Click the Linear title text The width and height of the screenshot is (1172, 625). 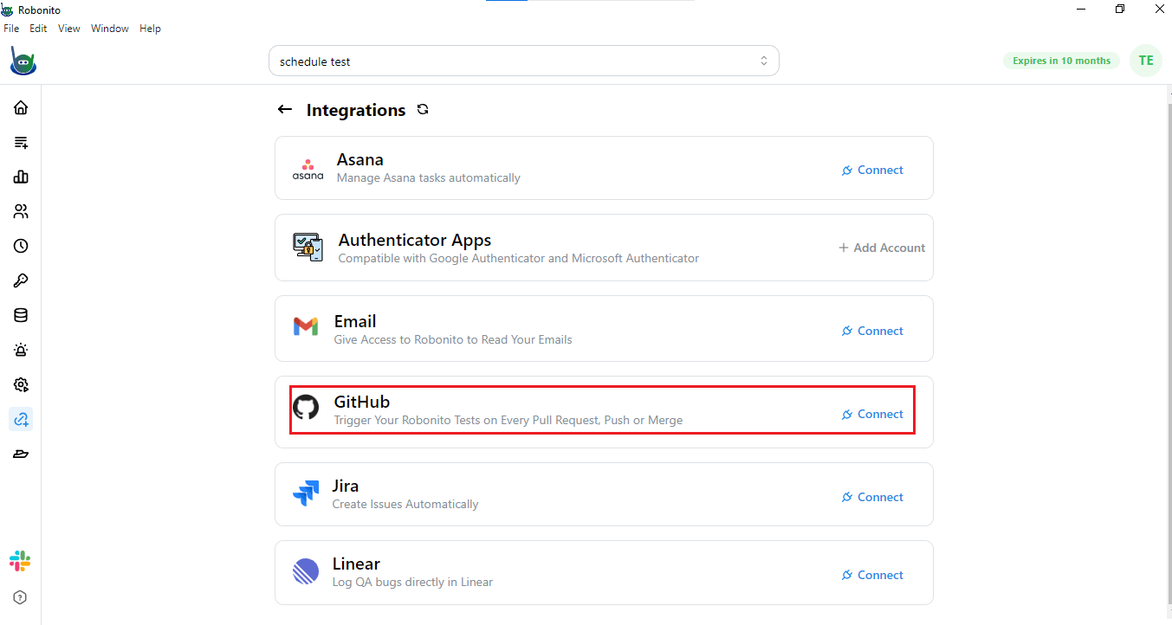(x=356, y=564)
